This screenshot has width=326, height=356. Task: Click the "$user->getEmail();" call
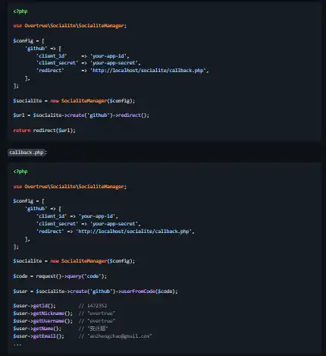pos(39,336)
